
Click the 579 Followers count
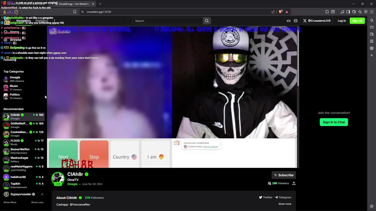(94, 198)
